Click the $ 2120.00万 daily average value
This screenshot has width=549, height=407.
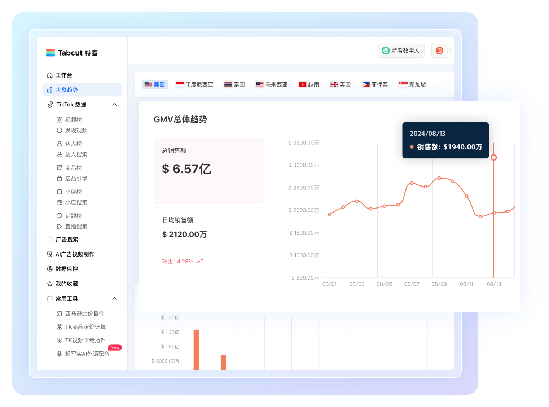[184, 235]
